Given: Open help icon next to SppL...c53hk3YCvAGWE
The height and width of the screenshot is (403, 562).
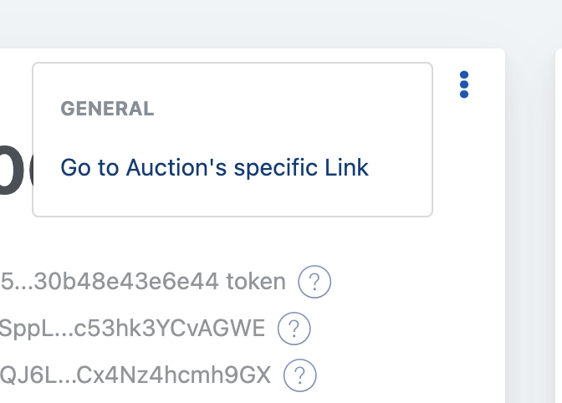Looking at the screenshot, I should pyautogui.click(x=294, y=328).
